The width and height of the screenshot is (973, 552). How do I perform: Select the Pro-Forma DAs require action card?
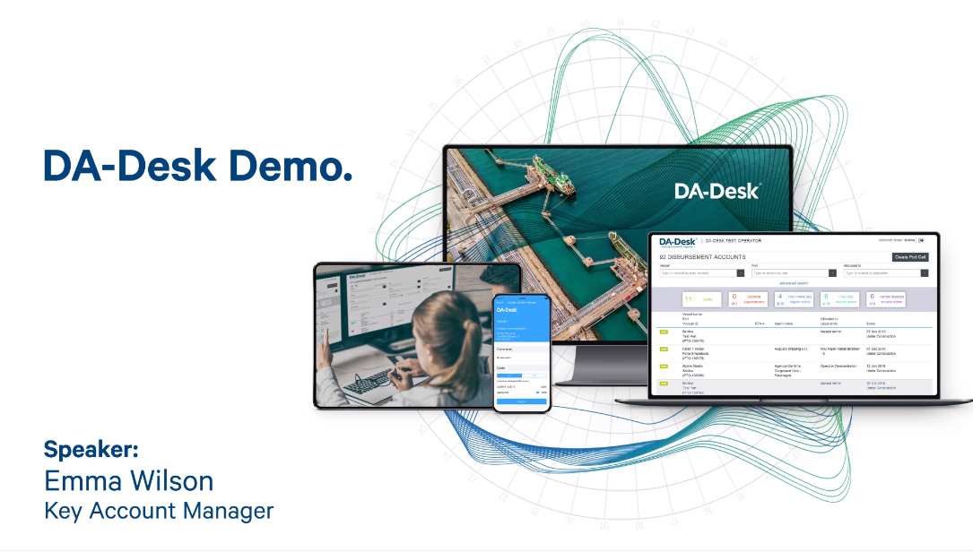[x=794, y=299]
